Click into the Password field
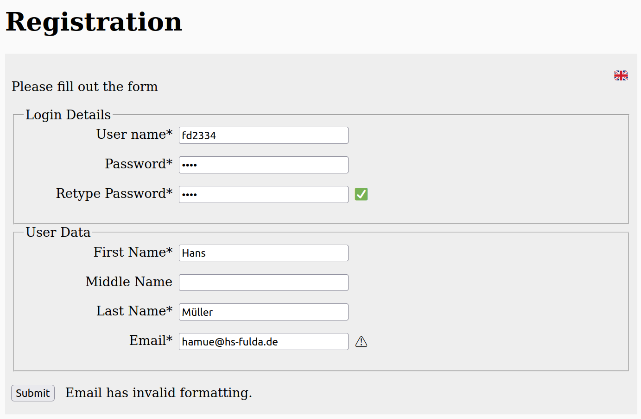Image resolution: width=641 pixels, height=419 pixels. pos(264,165)
